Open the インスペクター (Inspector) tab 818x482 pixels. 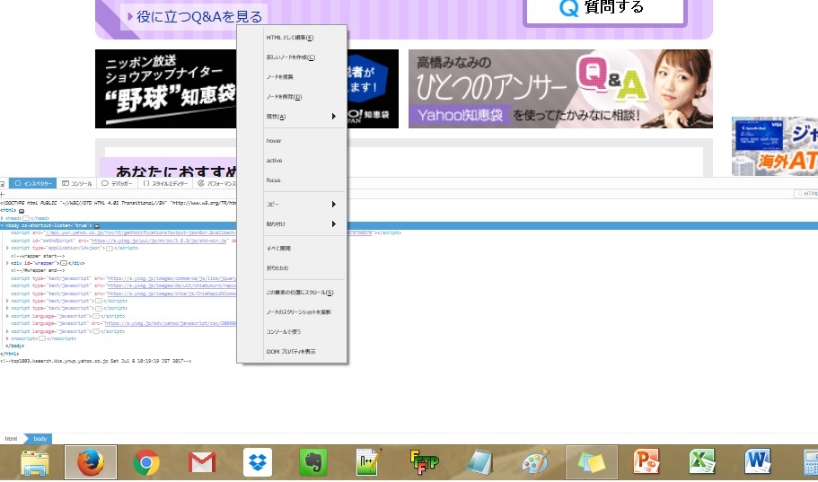click(x=33, y=184)
